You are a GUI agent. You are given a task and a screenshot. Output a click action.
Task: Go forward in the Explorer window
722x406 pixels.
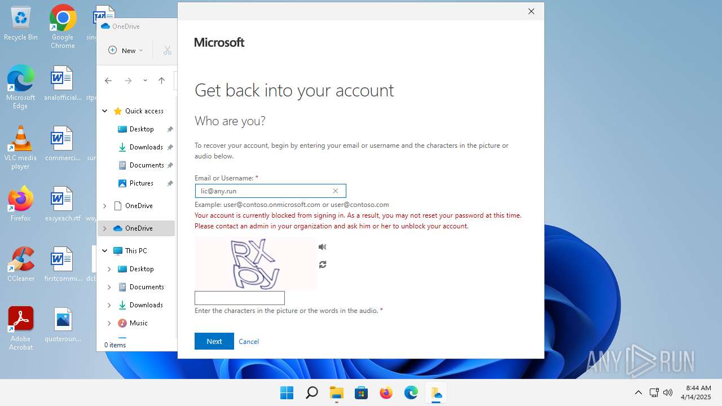128,81
